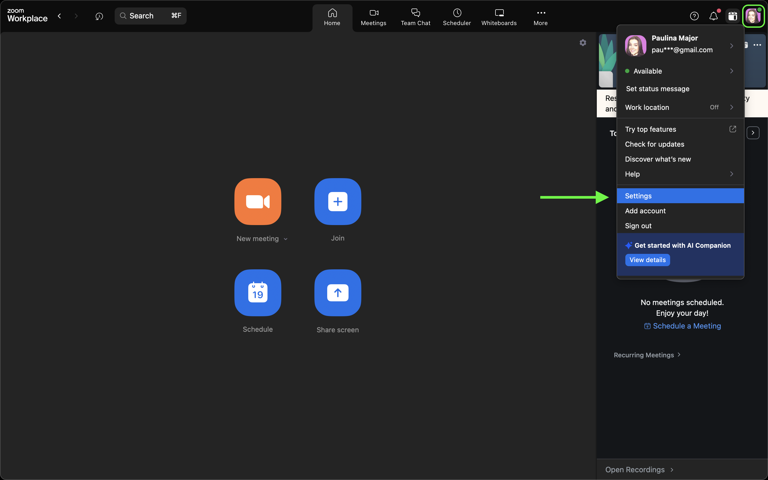Open Work location submenu
768x480 pixels.
point(679,107)
